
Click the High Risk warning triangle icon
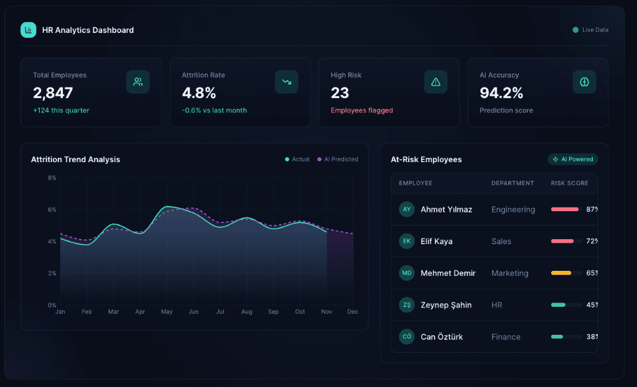[435, 82]
